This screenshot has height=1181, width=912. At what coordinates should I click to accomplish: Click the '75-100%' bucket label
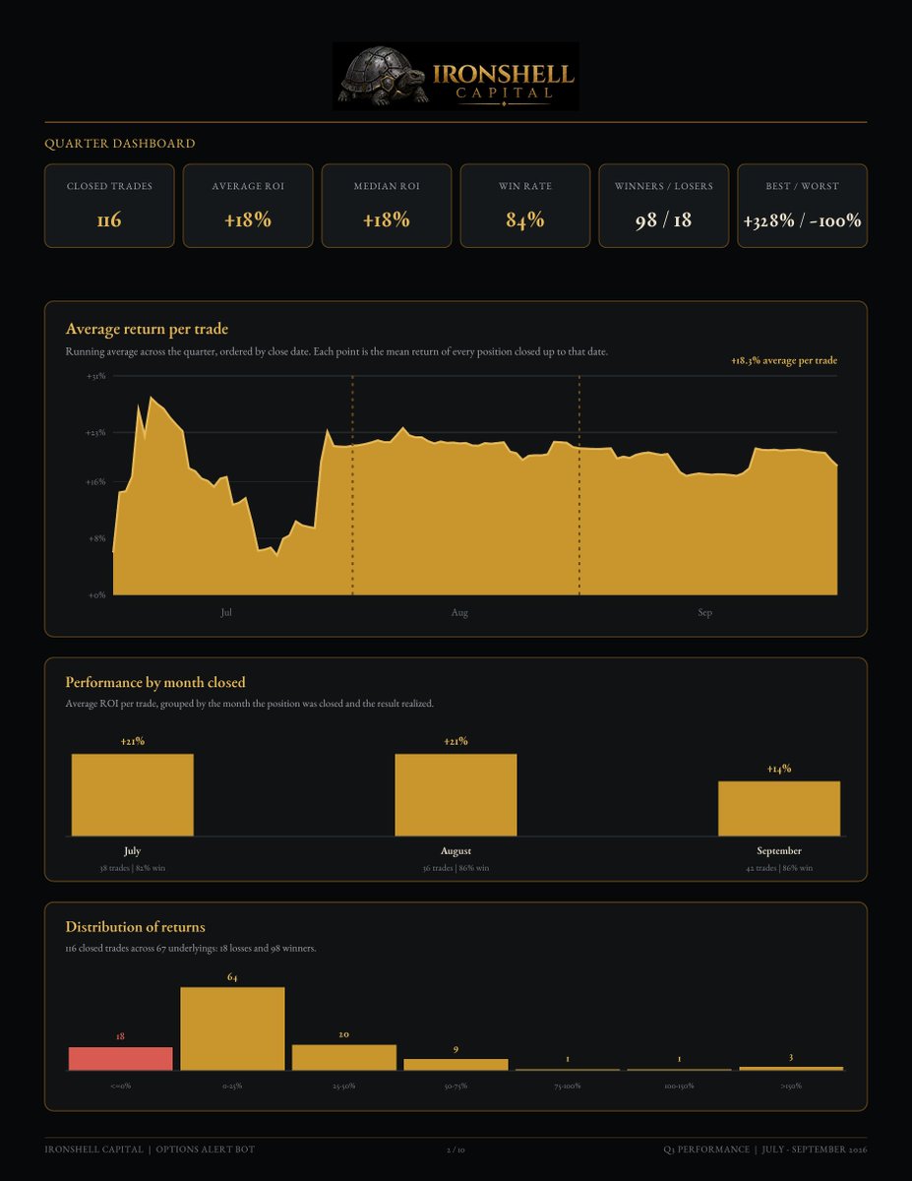coord(568,1087)
